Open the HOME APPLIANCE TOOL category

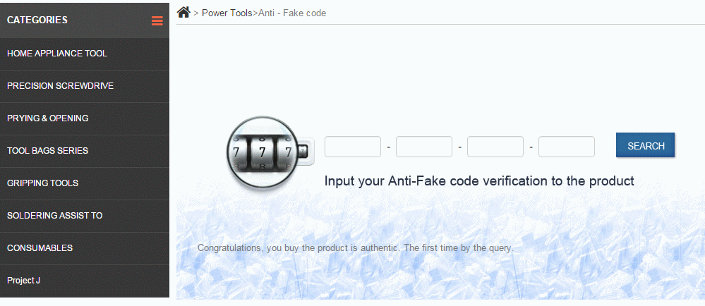85,54
